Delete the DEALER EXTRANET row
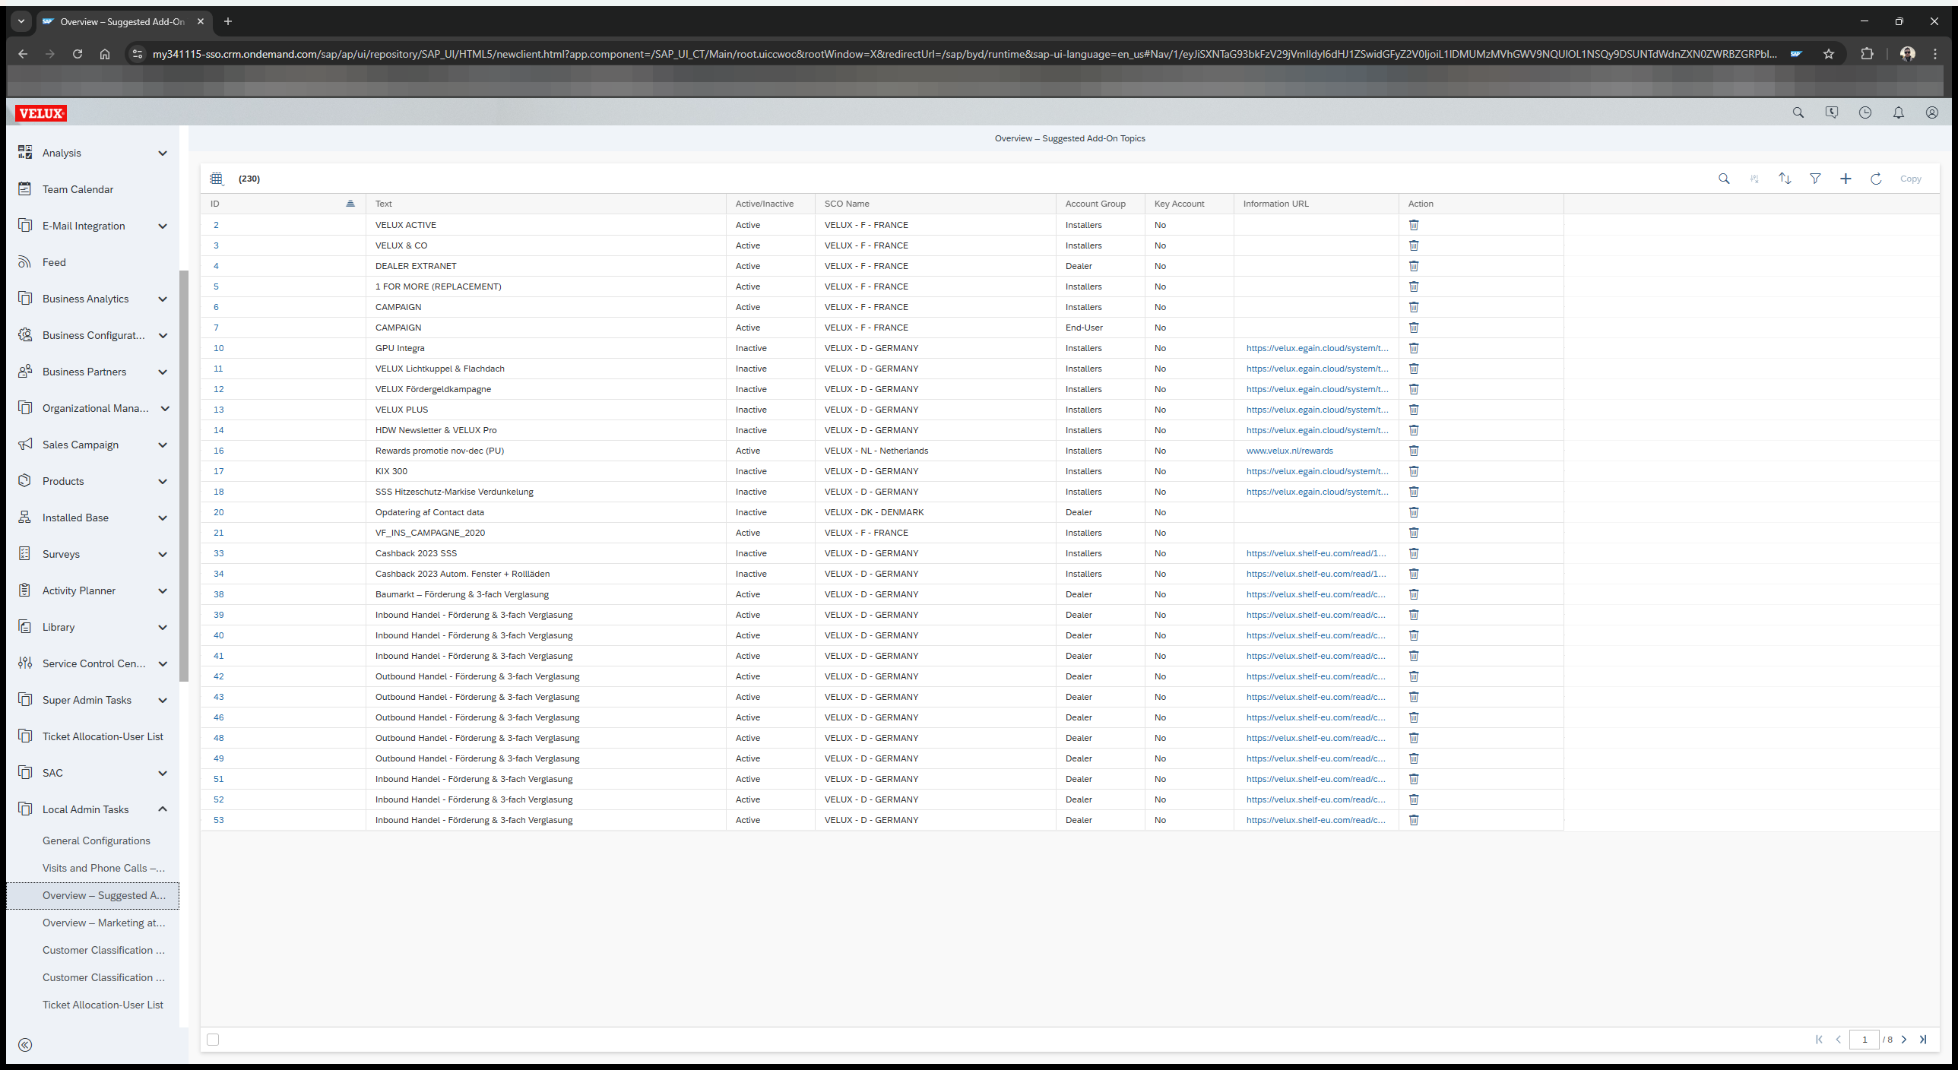The image size is (1958, 1070). click(x=1414, y=266)
